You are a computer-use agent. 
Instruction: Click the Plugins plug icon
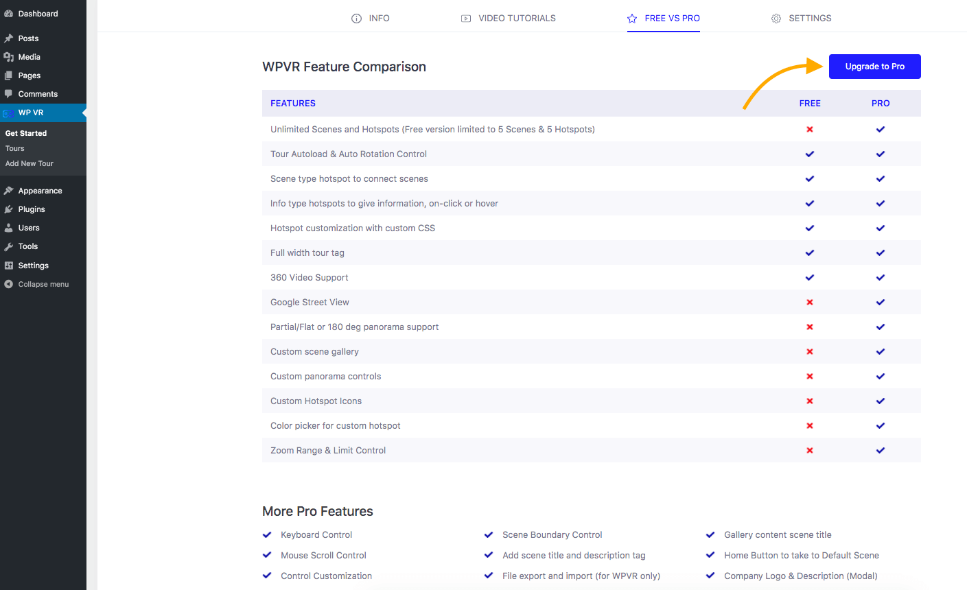(9, 209)
